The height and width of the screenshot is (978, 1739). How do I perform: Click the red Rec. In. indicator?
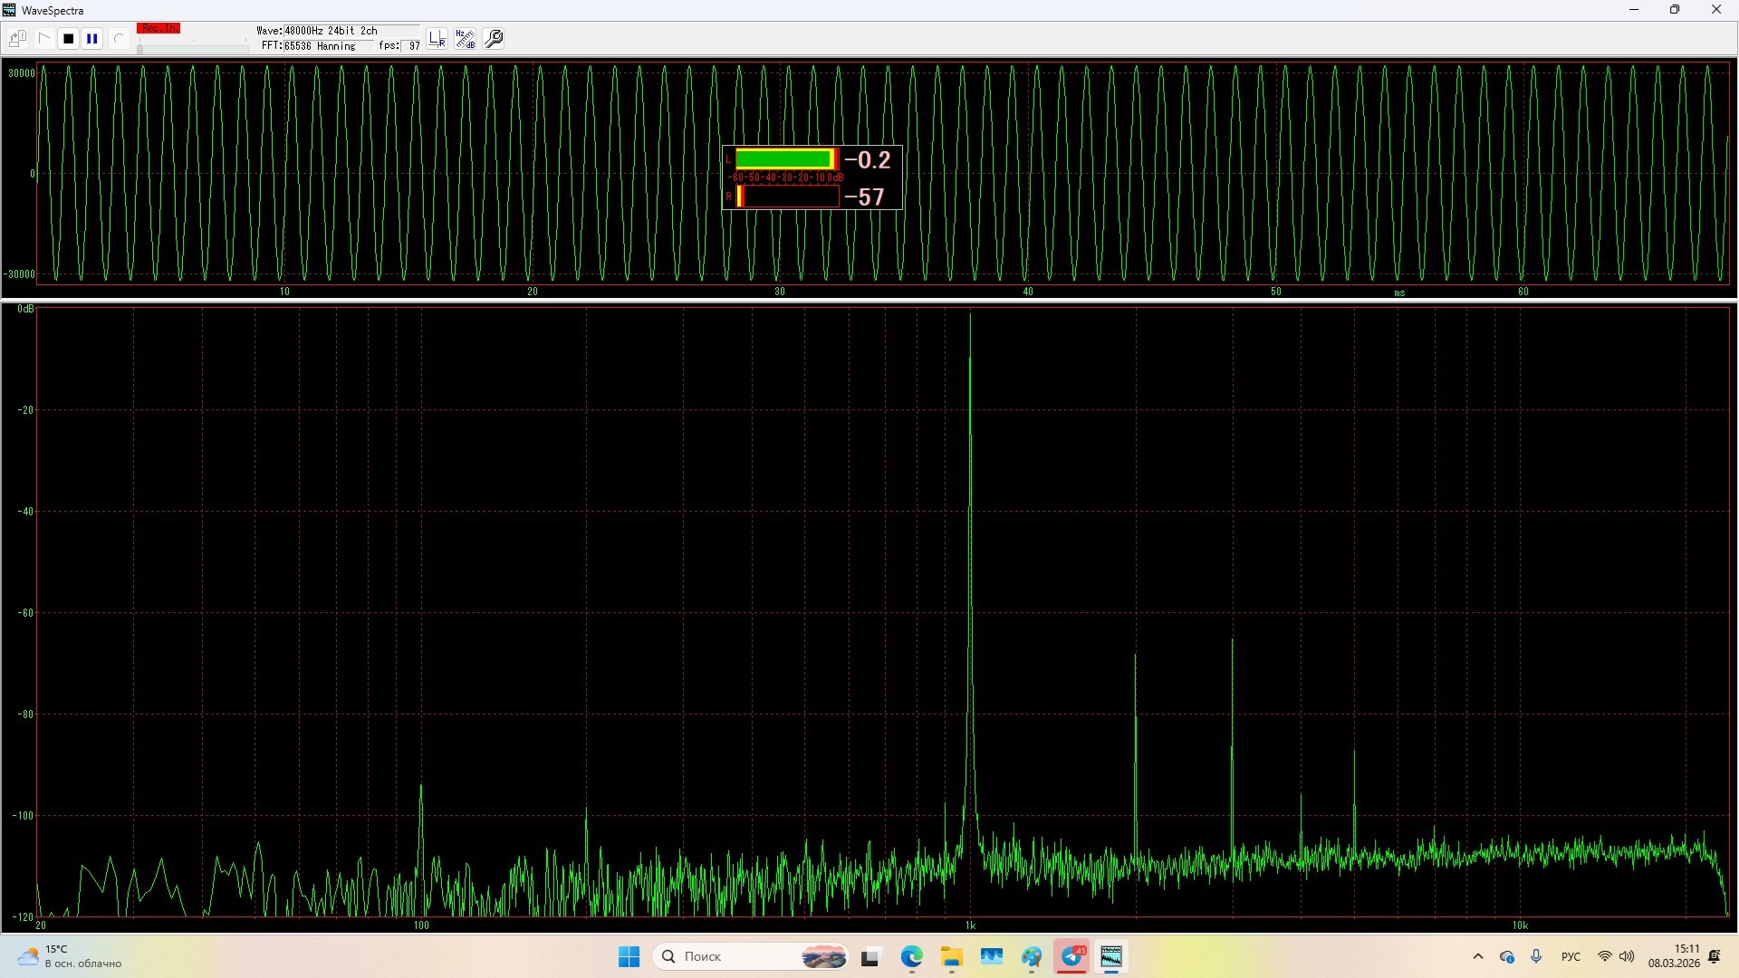(159, 29)
